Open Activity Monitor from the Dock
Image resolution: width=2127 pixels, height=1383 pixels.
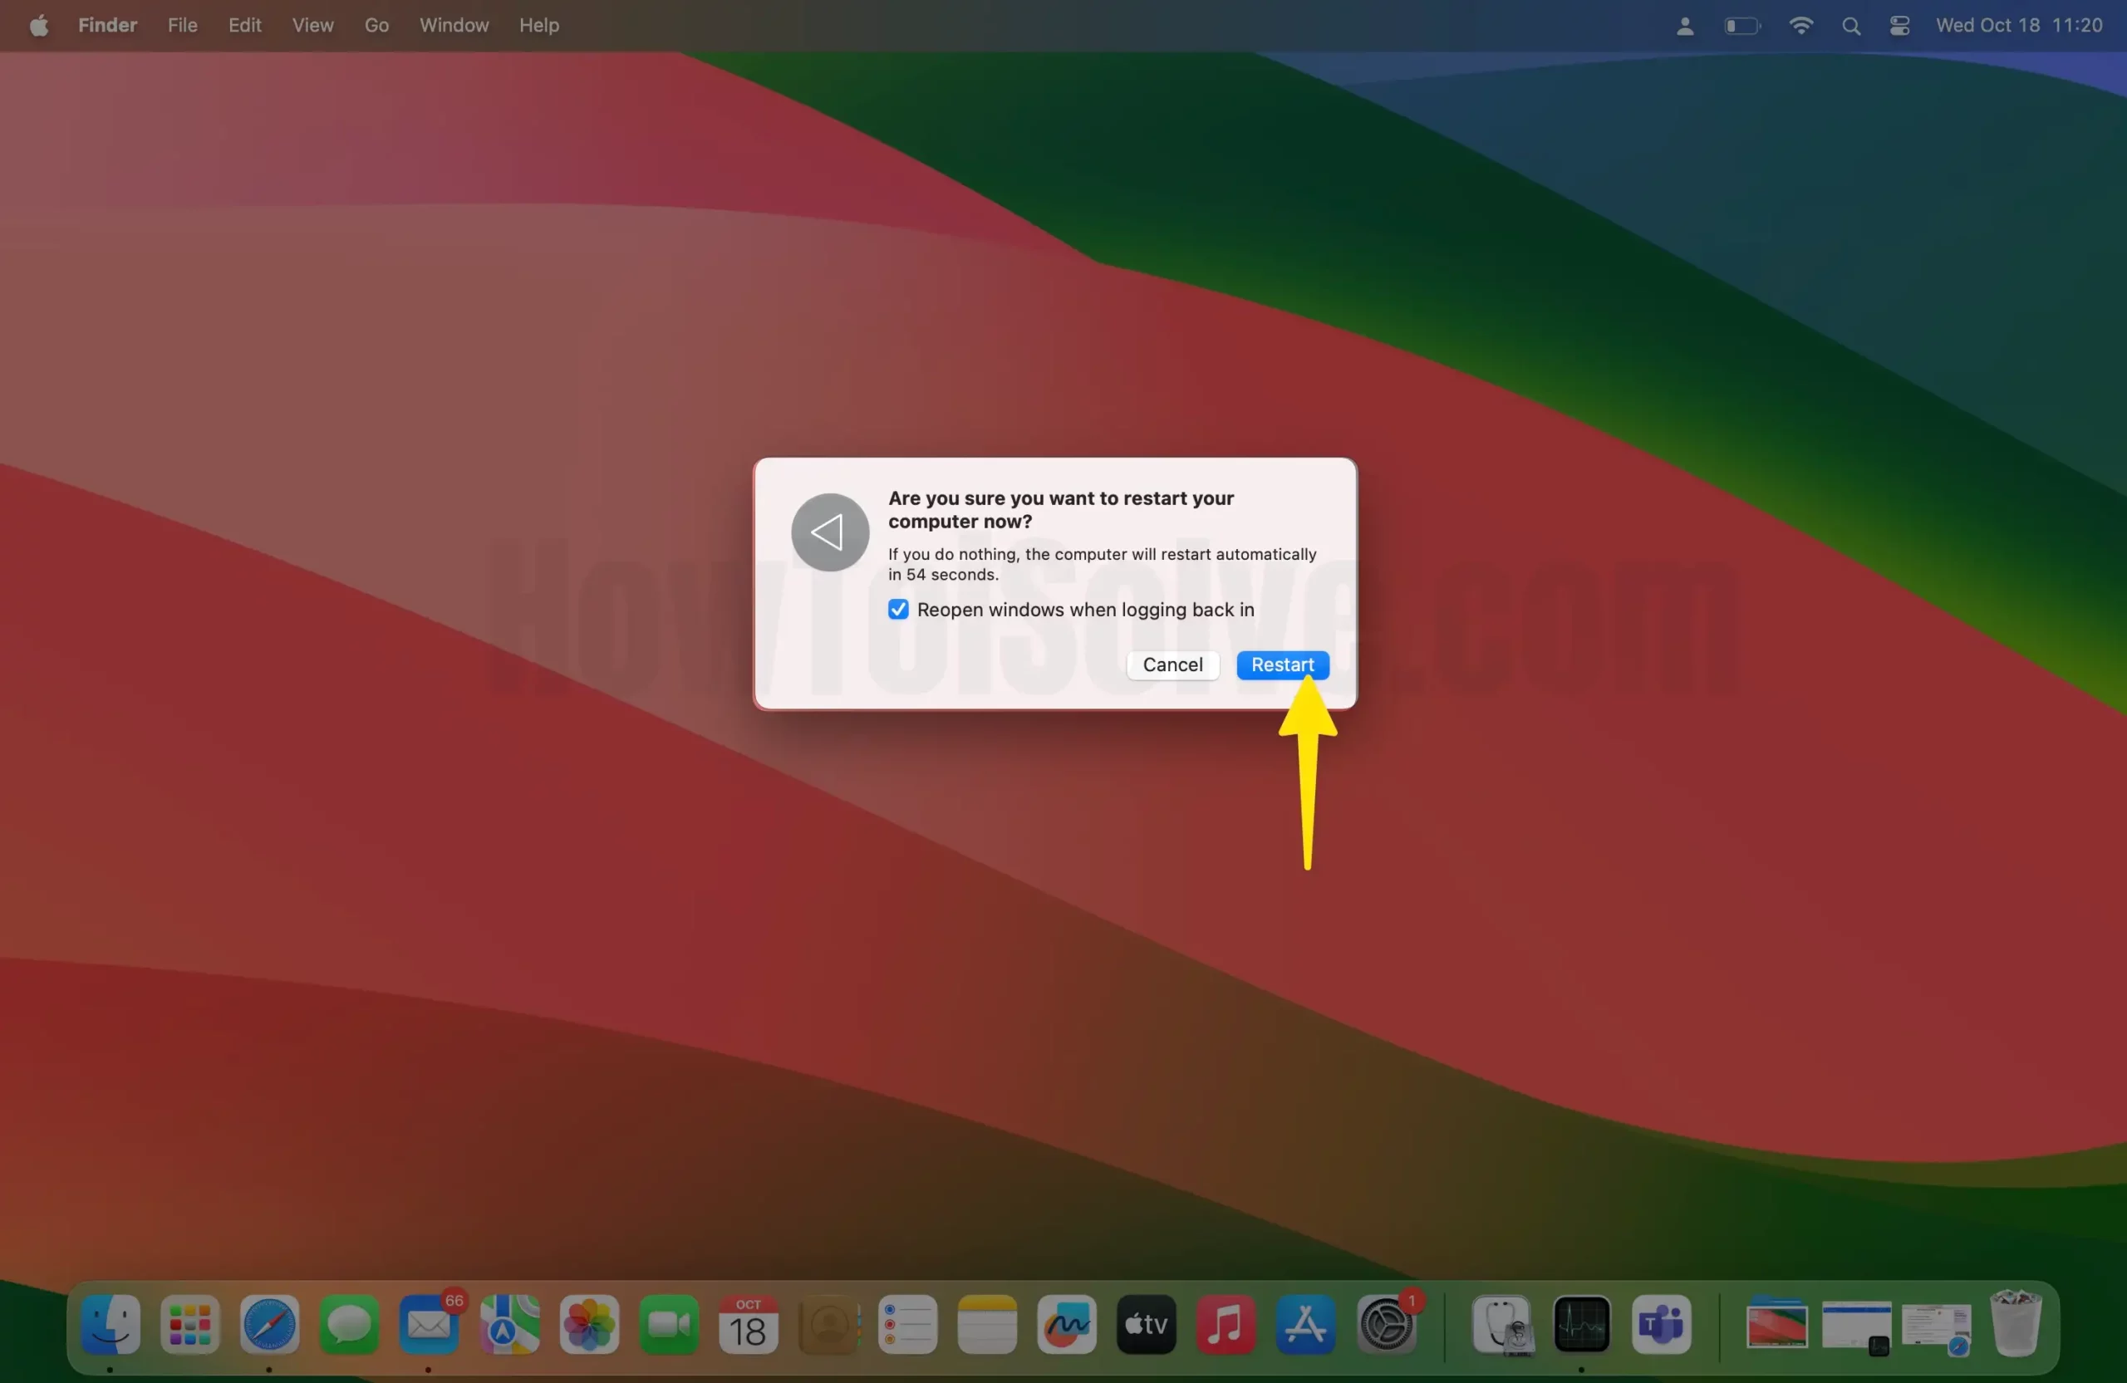pyautogui.click(x=1582, y=1324)
